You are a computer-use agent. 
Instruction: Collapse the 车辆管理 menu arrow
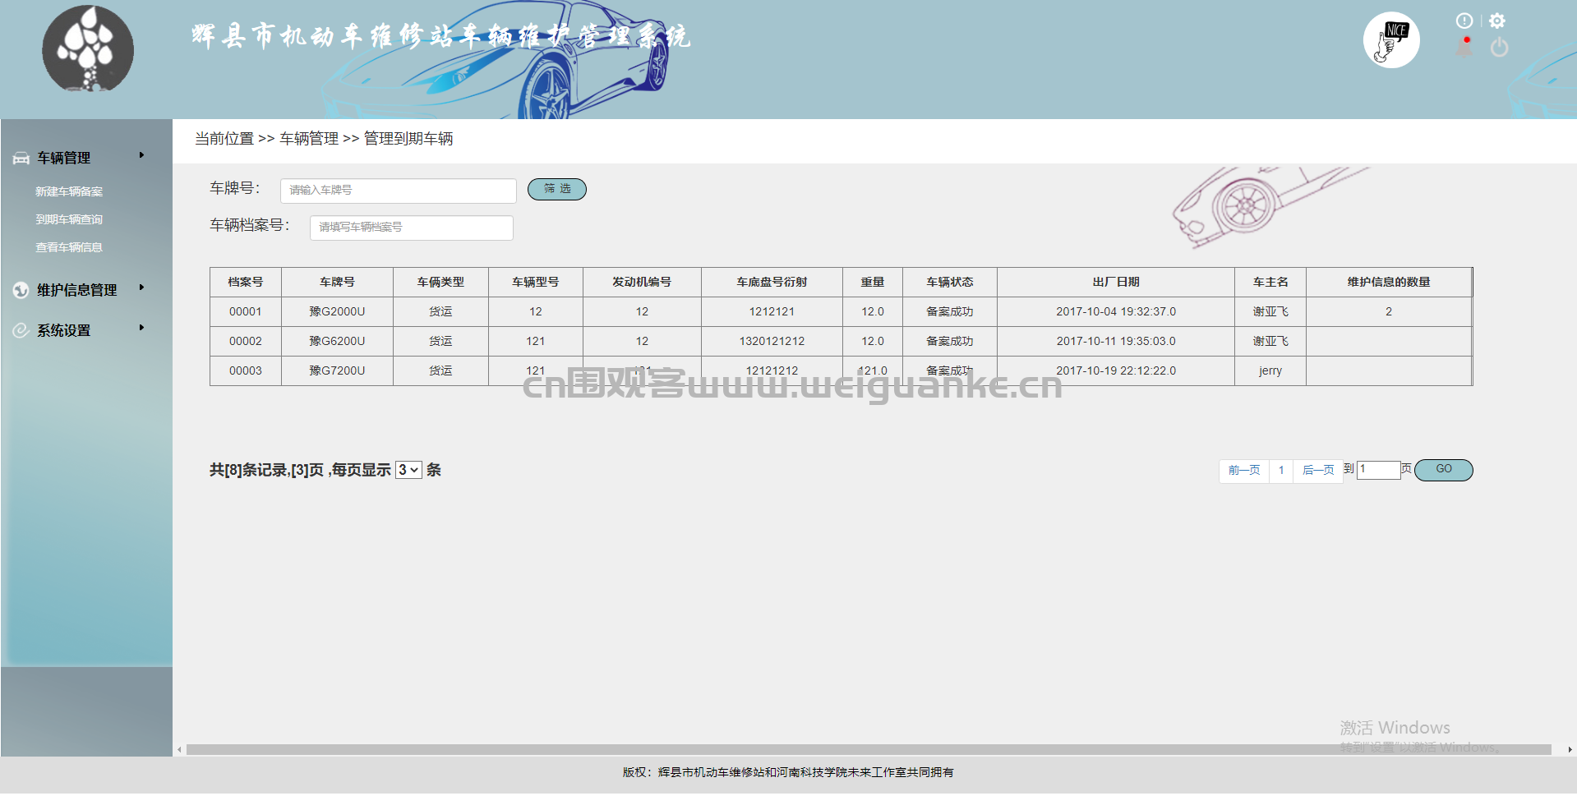point(141,155)
